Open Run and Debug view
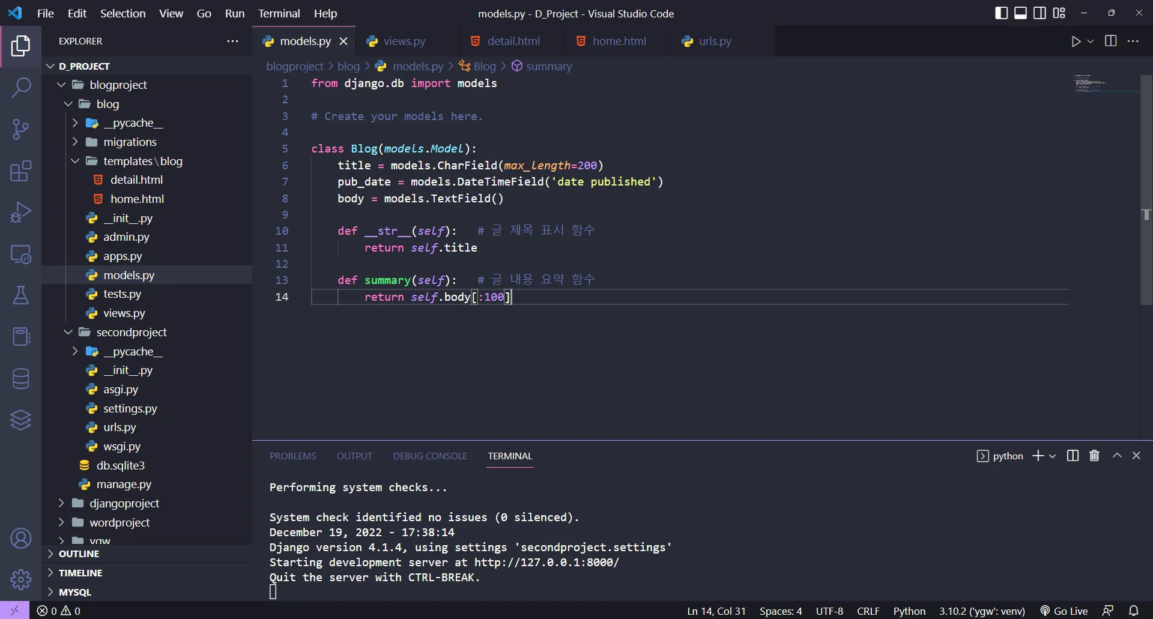Image resolution: width=1153 pixels, height=619 pixels. click(x=21, y=213)
